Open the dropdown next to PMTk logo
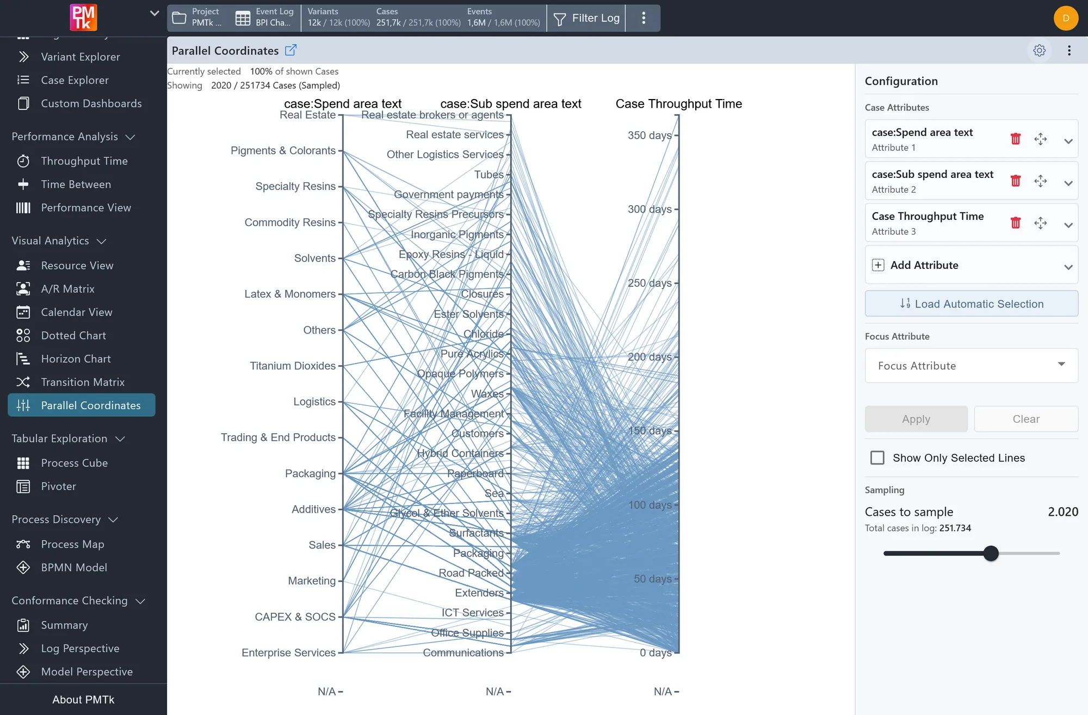Viewport: 1088px width, 715px height. (154, 14)
